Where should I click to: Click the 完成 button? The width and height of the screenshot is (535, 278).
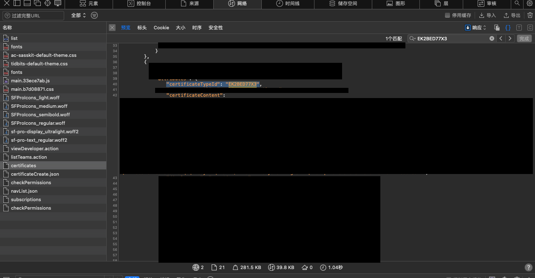point(524,38)
